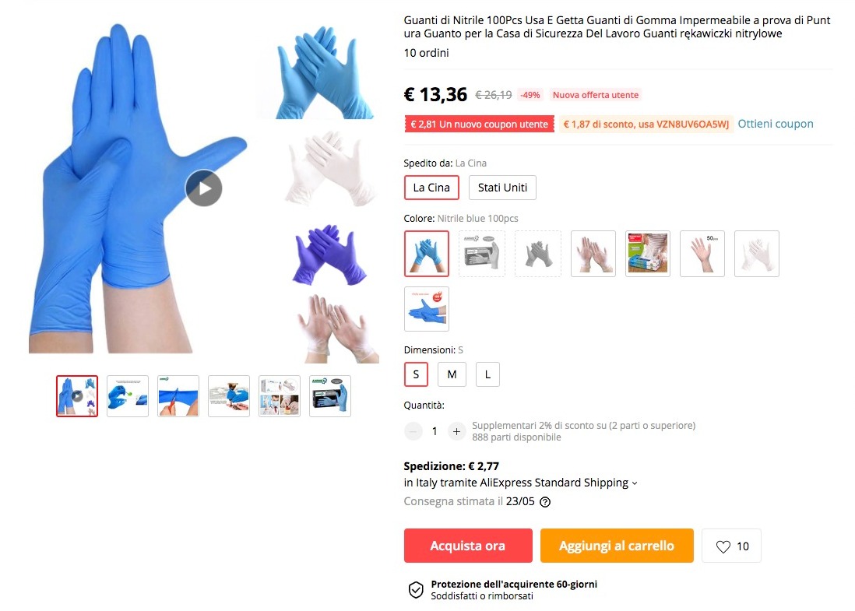This screenshot has height=611, width=855.
Task: Choose the gray gloves color option
Action: (537, 254)
